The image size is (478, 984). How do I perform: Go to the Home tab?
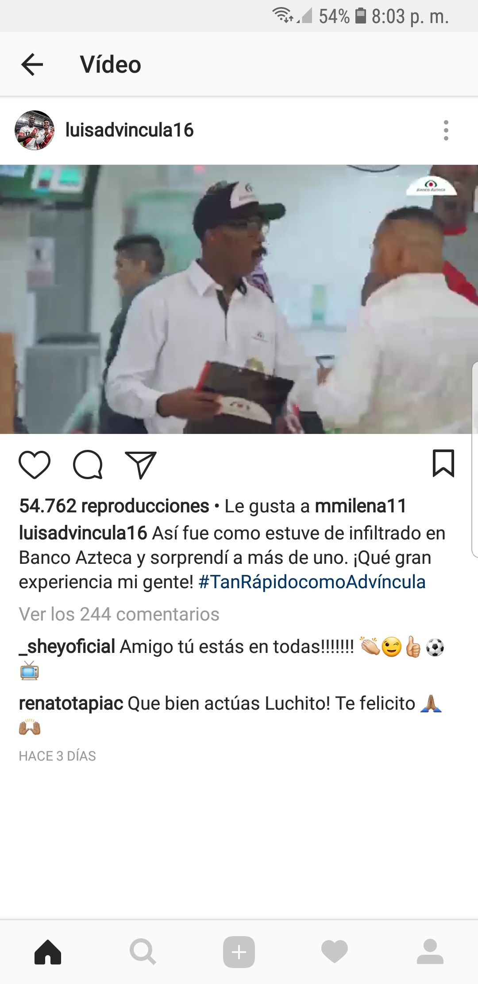[48, 952]
